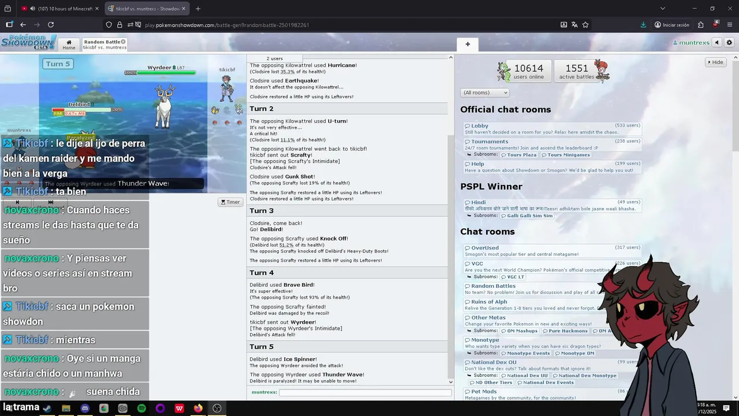Hide the rooms panel
The width and height of the screenshot is (739, 416).
coord(715,62)
